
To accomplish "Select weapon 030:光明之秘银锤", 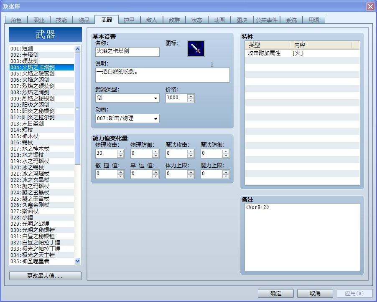I will (42, 230).
